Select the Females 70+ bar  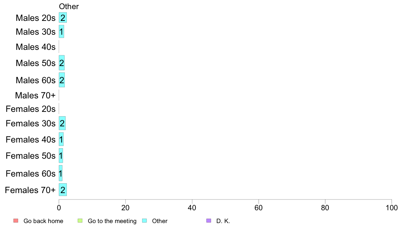tap(63, 190)
